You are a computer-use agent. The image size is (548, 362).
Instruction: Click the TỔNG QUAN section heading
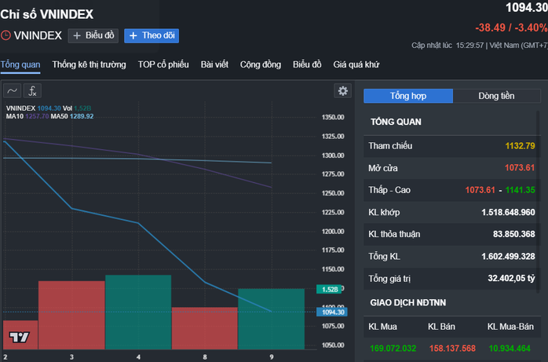tap(396, 122)
